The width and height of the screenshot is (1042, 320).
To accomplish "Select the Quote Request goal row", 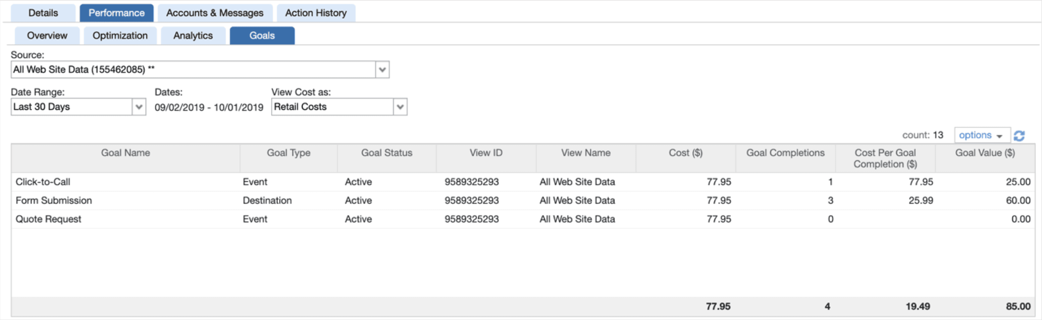I will click(x=523, y=219).
